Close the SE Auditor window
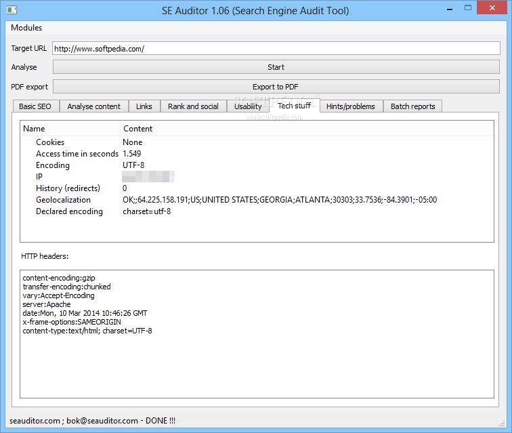The image size is (512, 433). coord(492,8)
